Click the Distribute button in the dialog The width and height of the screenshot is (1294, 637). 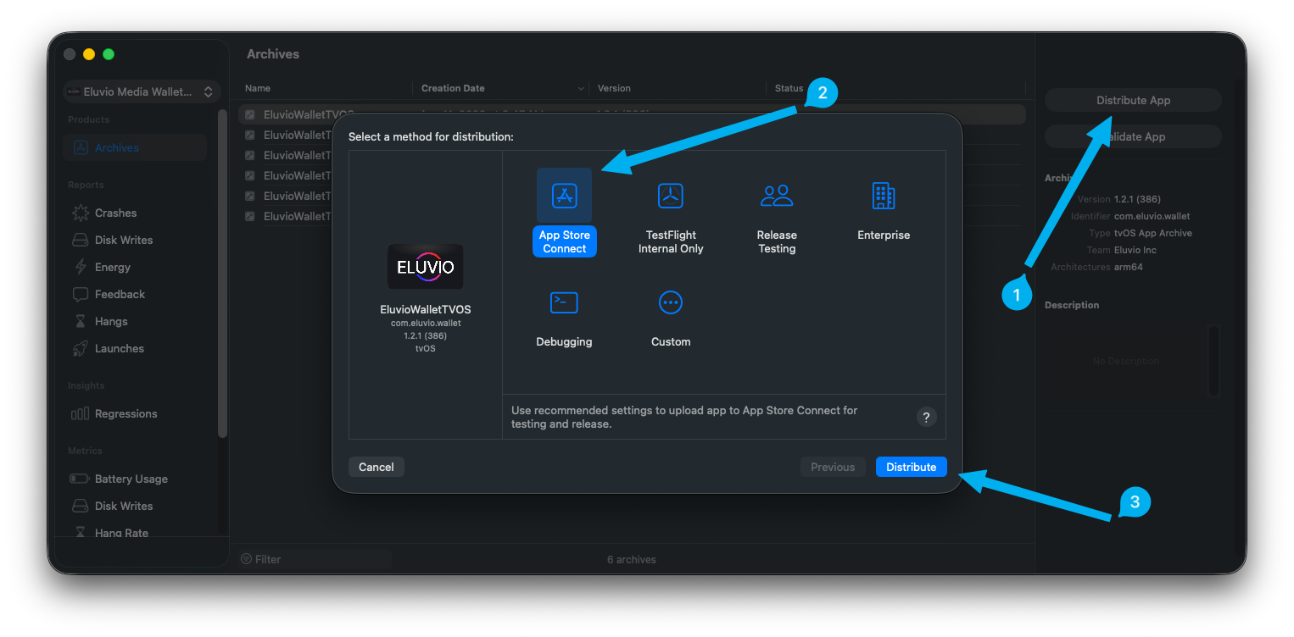[911, 467]
